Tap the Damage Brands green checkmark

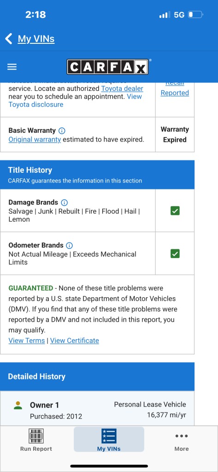[175, 211]
